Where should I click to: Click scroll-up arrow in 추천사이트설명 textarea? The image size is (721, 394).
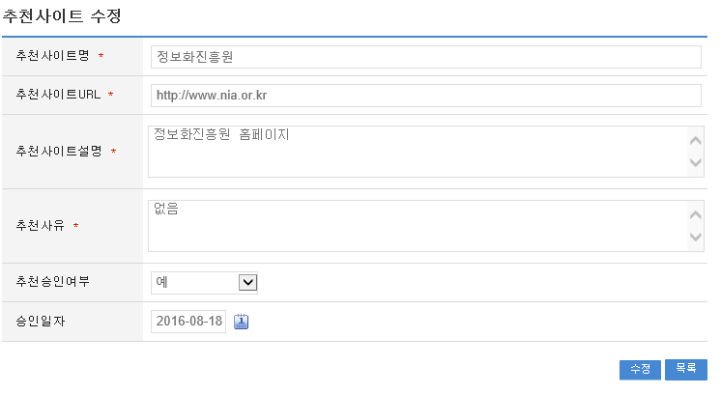(x=694, y=141)
